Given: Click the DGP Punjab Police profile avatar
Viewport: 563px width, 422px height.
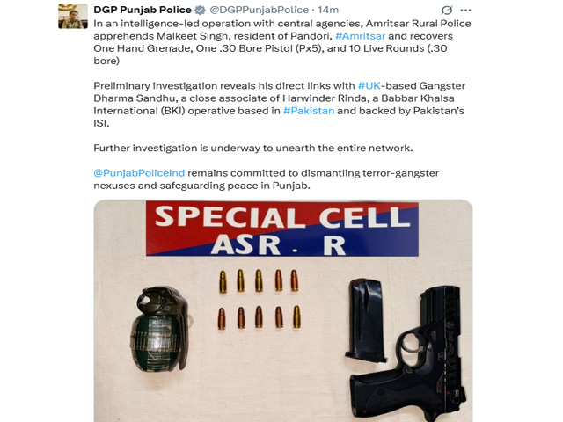Looking at the screenshot, I should pos(72,15).
